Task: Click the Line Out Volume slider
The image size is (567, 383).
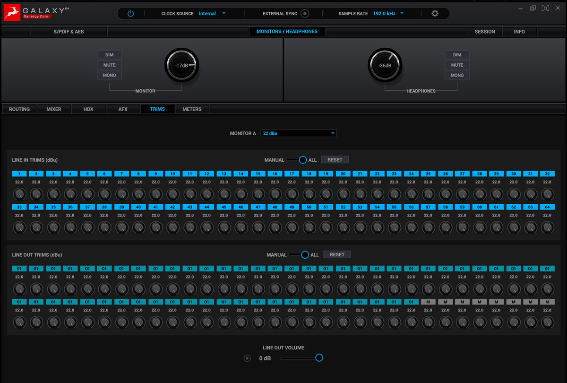Action: (x=301, y=358)
